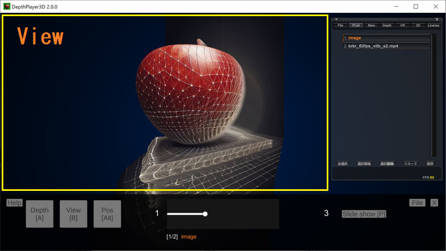This screenshot has width=446, height=251.
Task: Go to the VR tab
Action: pyautogui.click(x=403, y=26)
